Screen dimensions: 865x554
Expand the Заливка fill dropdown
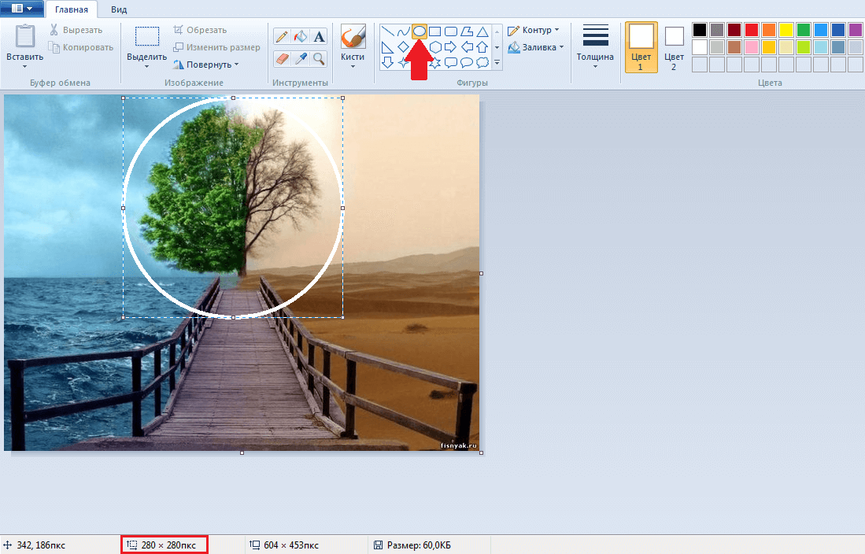tap(537, 47)
